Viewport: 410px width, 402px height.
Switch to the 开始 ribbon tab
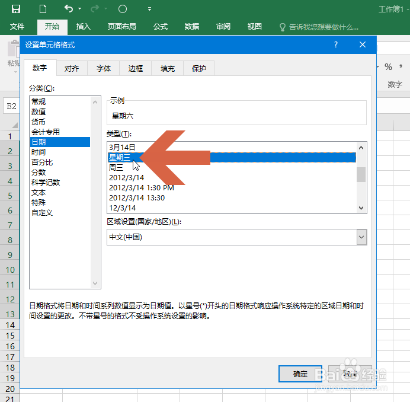click(52, 27)
